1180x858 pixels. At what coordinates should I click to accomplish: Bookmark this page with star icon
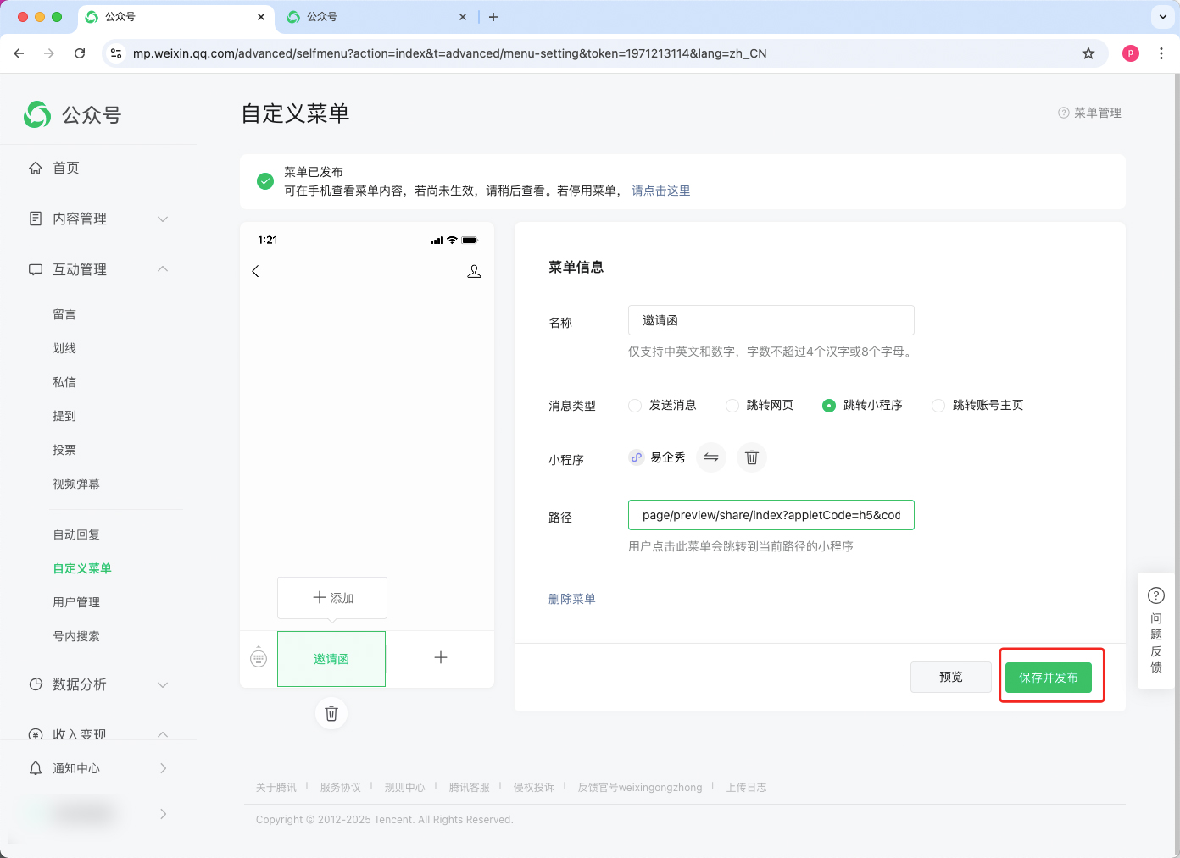click(x=1088, y=53)
